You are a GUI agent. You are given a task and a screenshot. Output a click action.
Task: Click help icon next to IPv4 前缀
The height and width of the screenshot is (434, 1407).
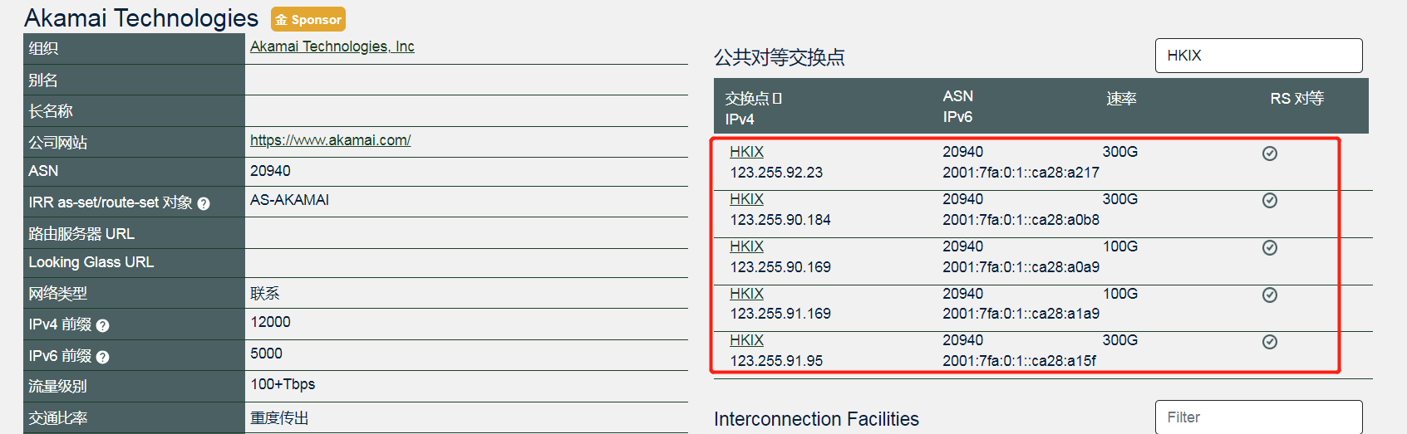point(102,325)
